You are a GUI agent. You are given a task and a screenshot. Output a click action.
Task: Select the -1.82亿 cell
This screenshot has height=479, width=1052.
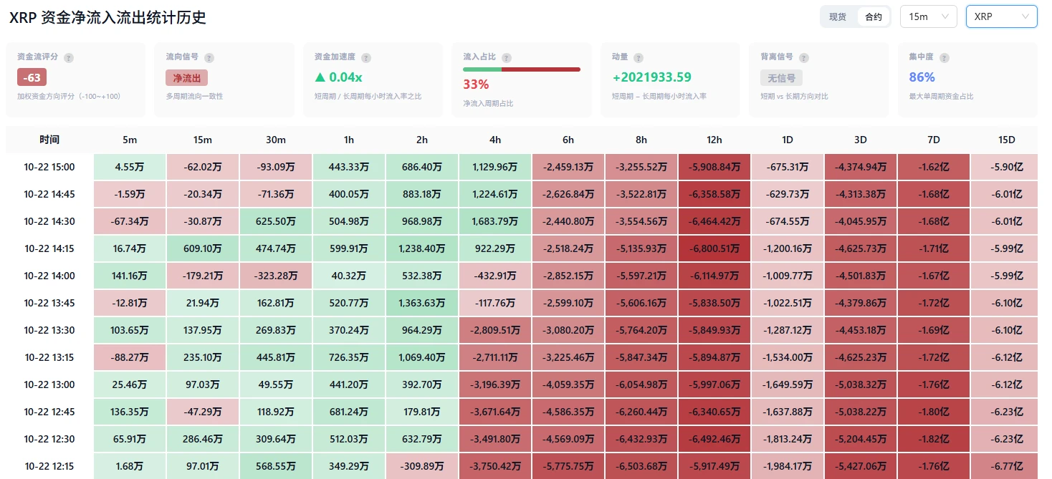click(934, 439)
